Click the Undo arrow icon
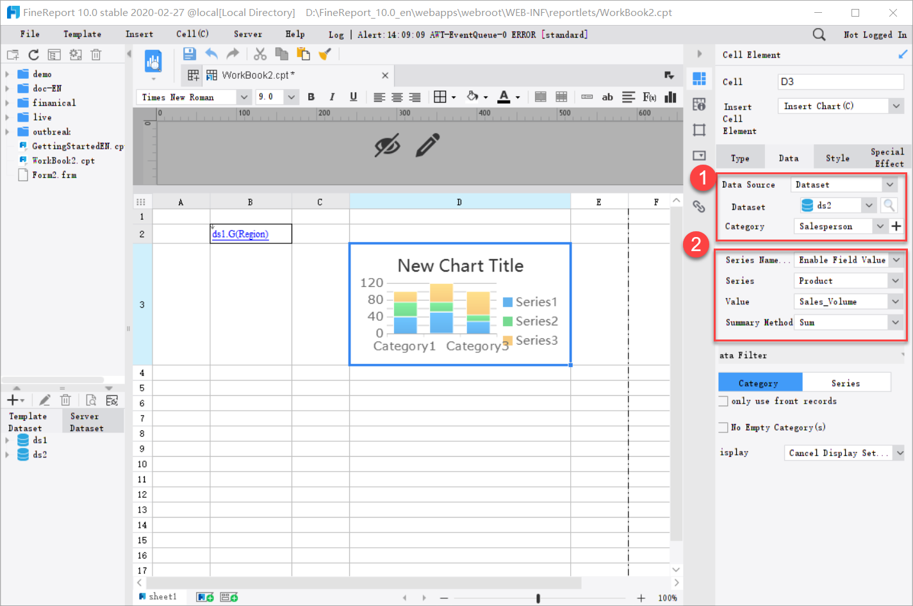913x606 pixels. click(211, 54)
